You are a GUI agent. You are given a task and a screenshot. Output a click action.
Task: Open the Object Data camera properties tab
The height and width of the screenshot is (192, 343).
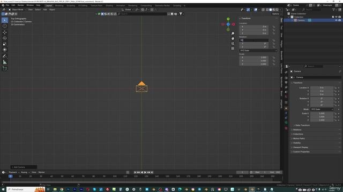286,122
